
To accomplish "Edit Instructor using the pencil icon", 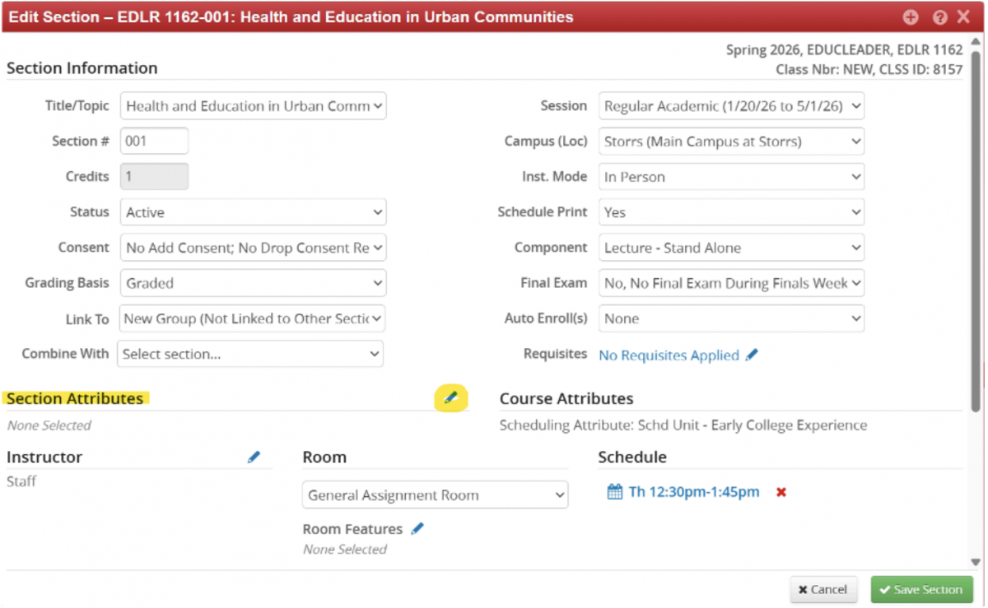I will click(x=254, y=457).
